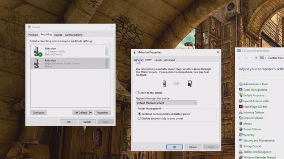Open Windows Defender Firewall link
Viewport: 284px width, 159px height.
(x=260, y=157)
